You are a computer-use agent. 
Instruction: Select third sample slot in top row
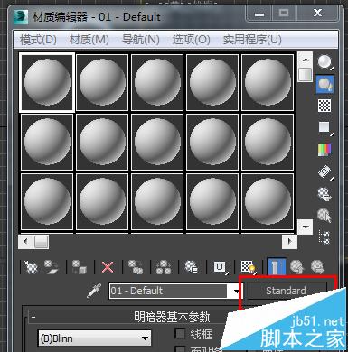[157, 82]
